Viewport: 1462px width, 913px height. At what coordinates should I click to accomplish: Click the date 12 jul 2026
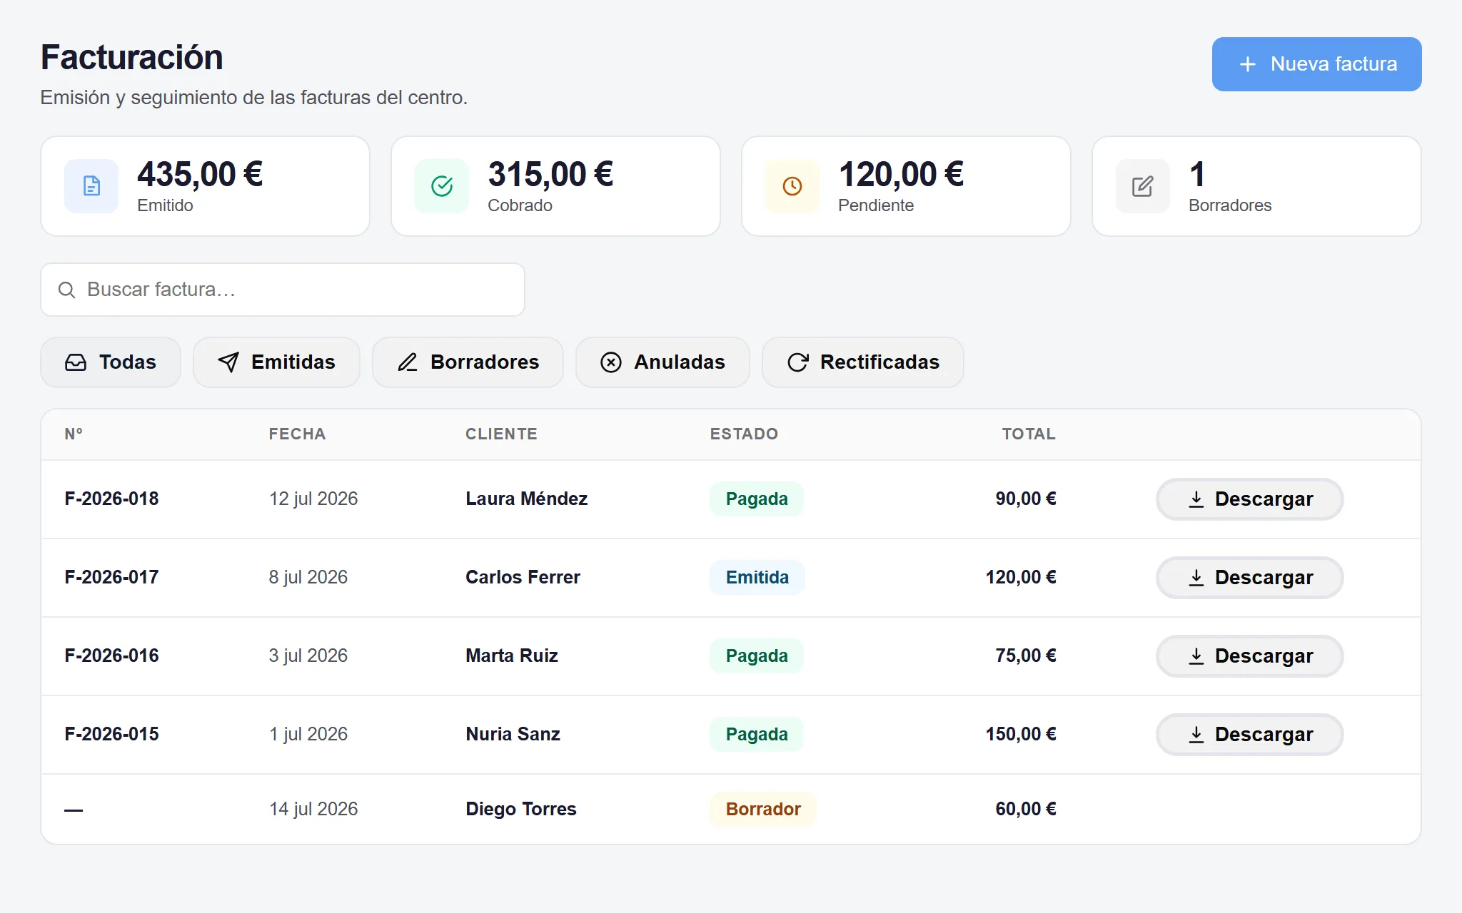click(x=313, y=499)
